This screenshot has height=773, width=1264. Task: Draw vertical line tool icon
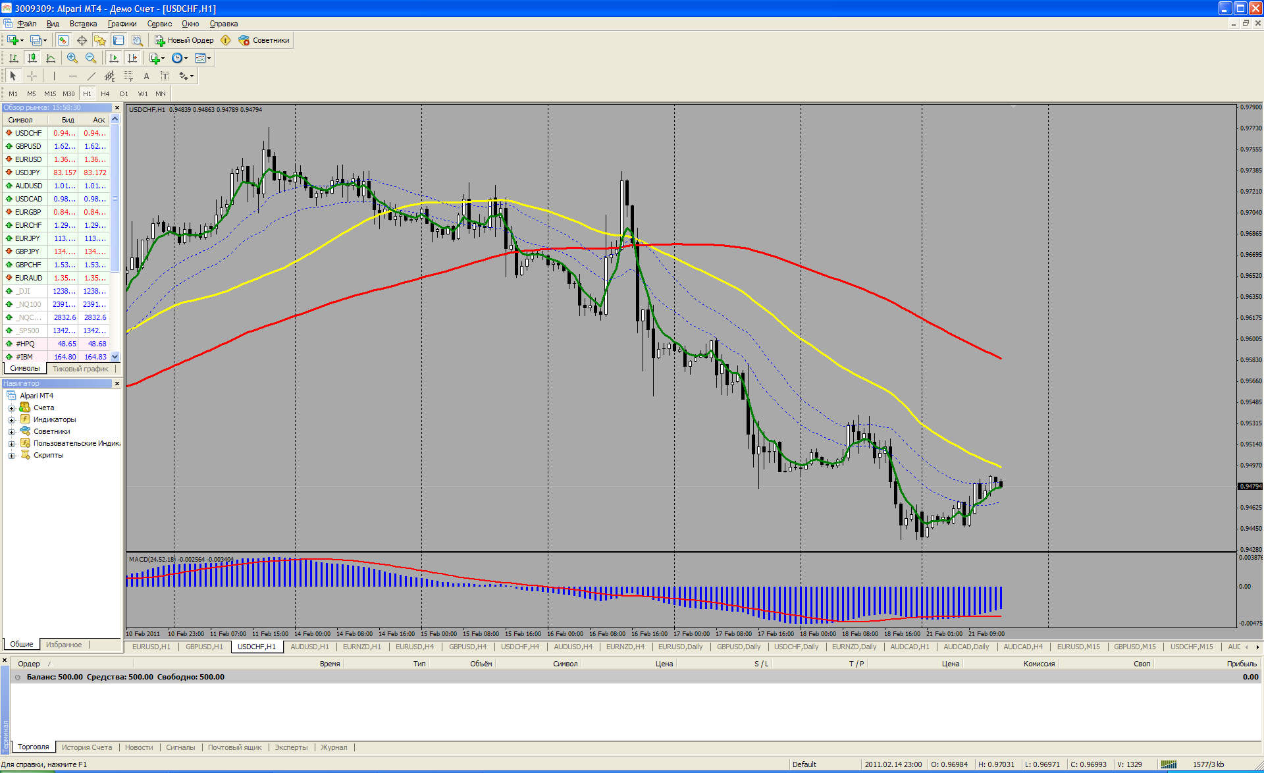[x=54, y=76]
